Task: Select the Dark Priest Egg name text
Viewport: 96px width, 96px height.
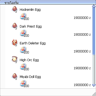Action: click(31, 26)
